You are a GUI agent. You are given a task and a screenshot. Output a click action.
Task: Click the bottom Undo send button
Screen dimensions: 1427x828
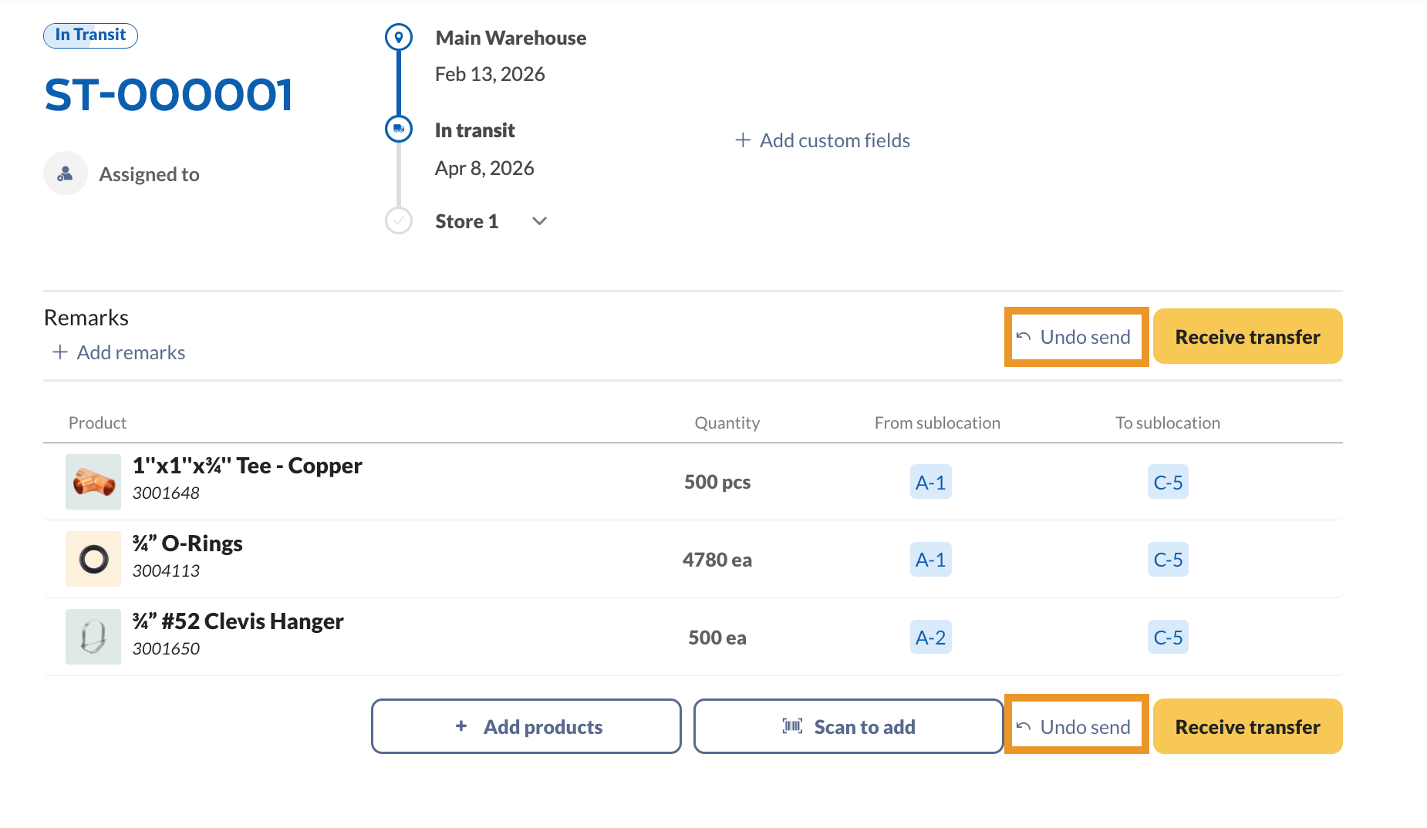1076,726
